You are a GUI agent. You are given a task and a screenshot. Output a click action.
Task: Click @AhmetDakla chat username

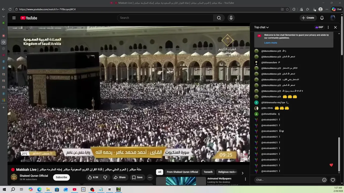(269, 114)
